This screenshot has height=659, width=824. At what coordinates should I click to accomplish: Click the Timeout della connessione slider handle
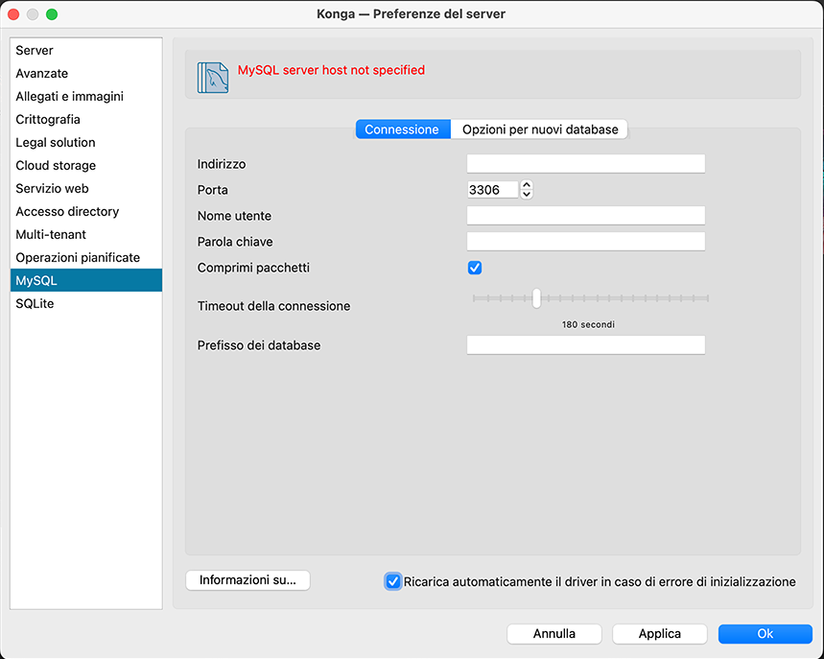click(537, 298)
